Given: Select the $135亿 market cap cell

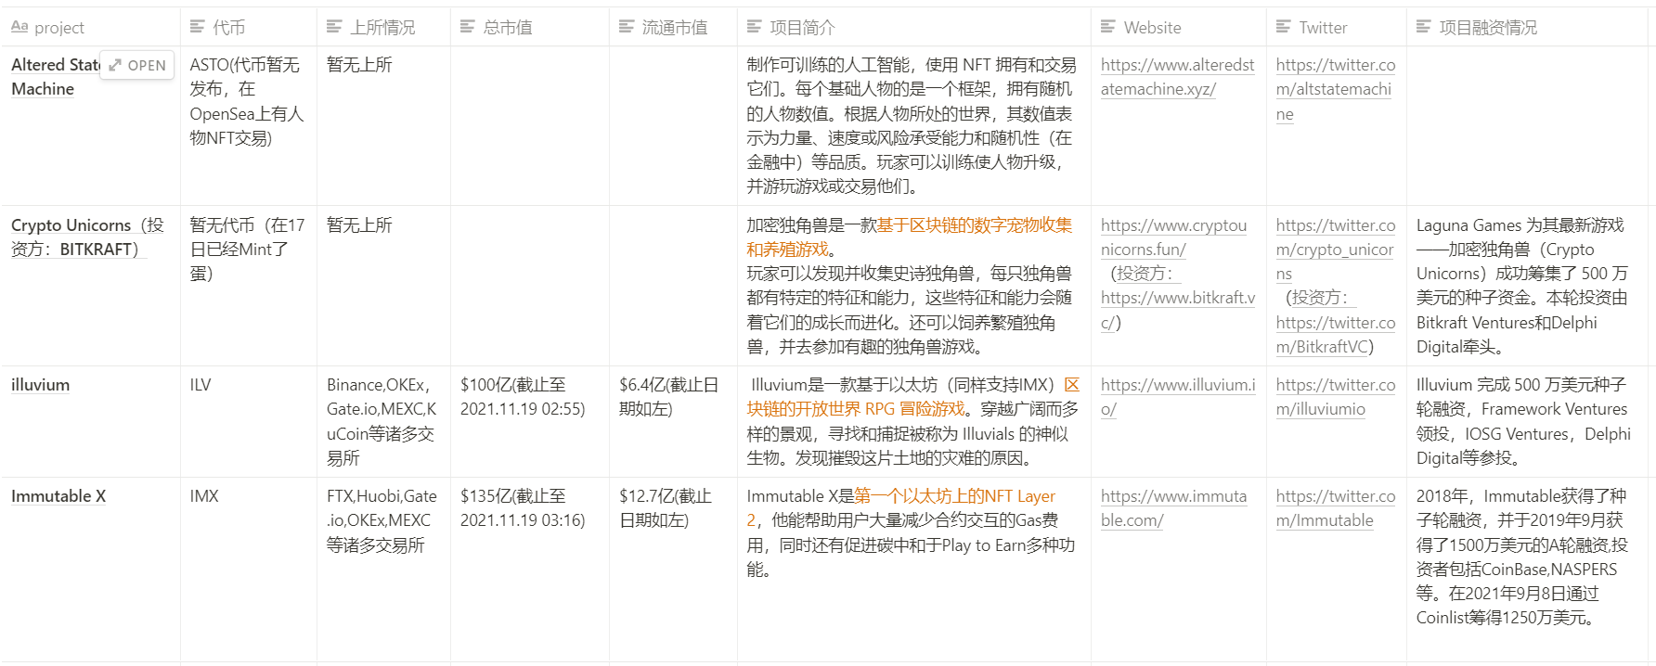Looking at the screenshot, I should [530, 570].
